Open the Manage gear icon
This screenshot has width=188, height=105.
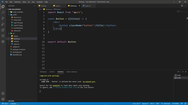coord(3,99)
